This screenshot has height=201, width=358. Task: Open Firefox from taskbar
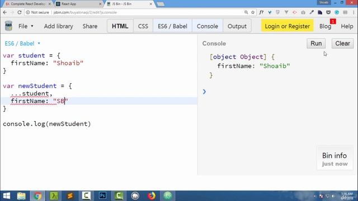[151, 196]
